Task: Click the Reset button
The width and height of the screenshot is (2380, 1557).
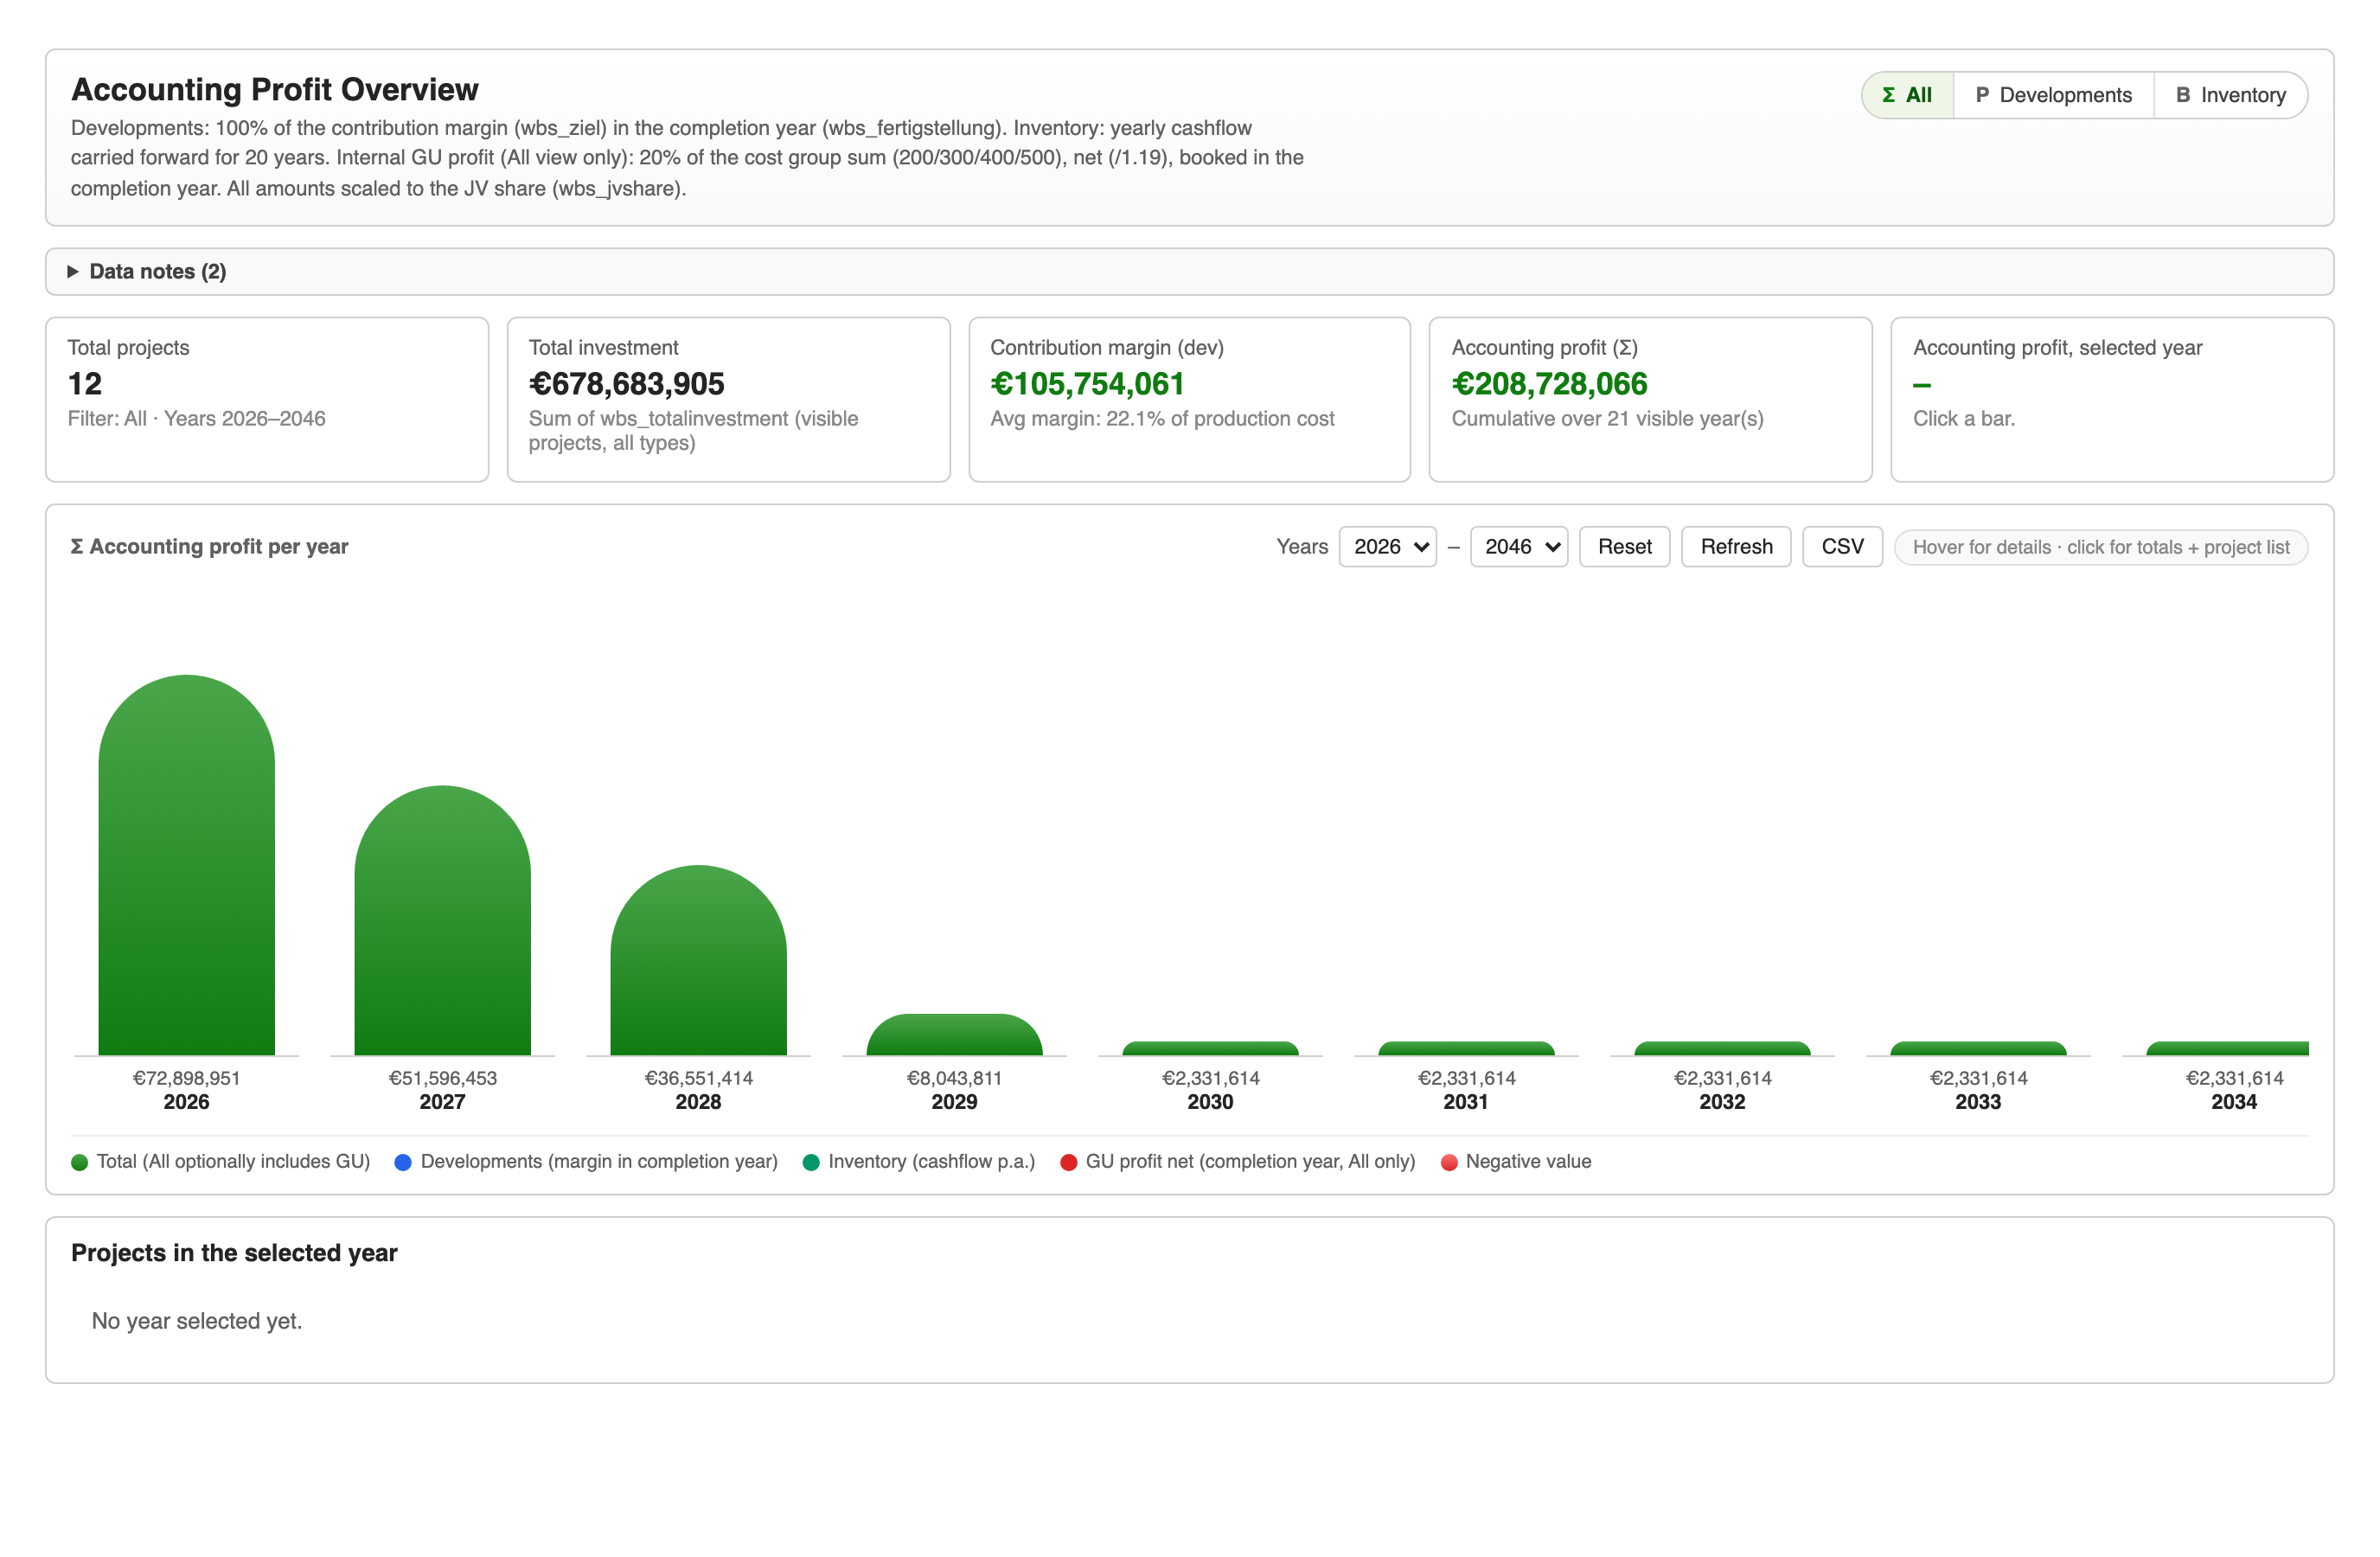Action: 1624,547
